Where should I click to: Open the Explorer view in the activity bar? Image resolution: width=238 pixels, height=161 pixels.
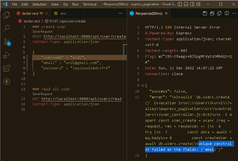[x=7, y=15]
